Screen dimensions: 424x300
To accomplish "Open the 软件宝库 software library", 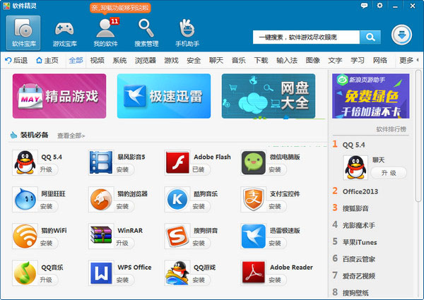I will 23,32.
